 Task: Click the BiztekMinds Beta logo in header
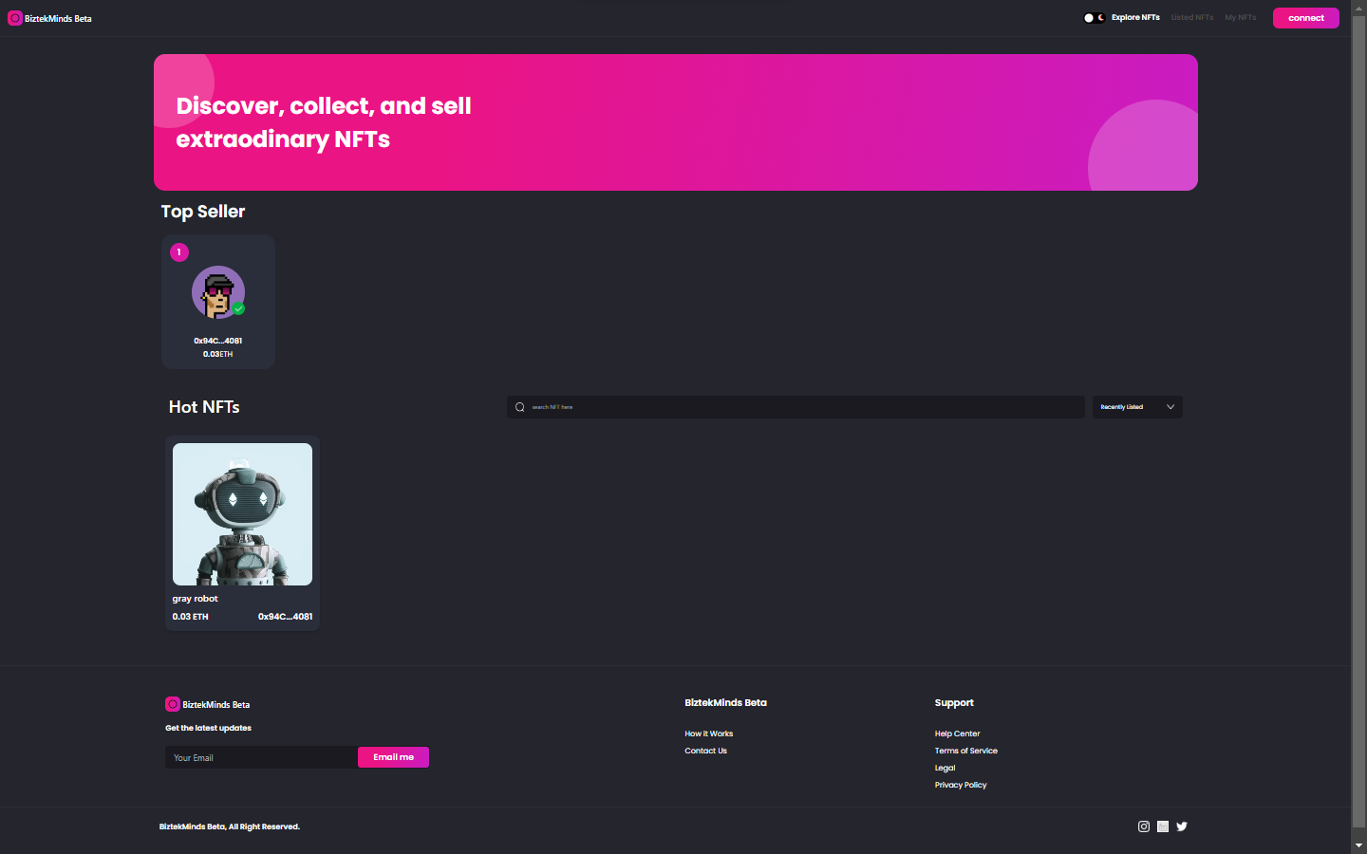(x=50, y=18)
